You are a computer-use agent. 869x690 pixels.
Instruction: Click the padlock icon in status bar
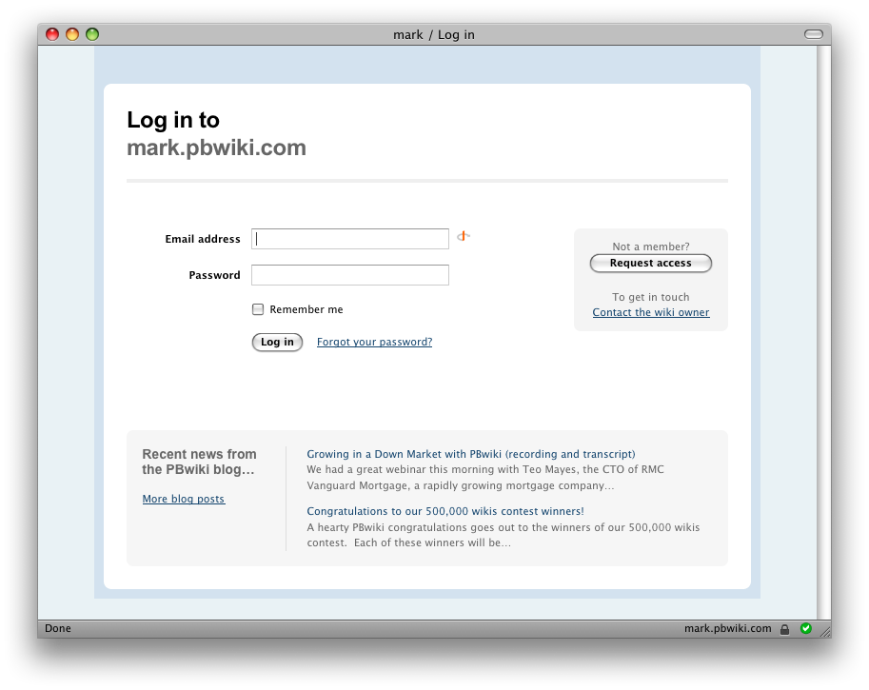[785, 629]
